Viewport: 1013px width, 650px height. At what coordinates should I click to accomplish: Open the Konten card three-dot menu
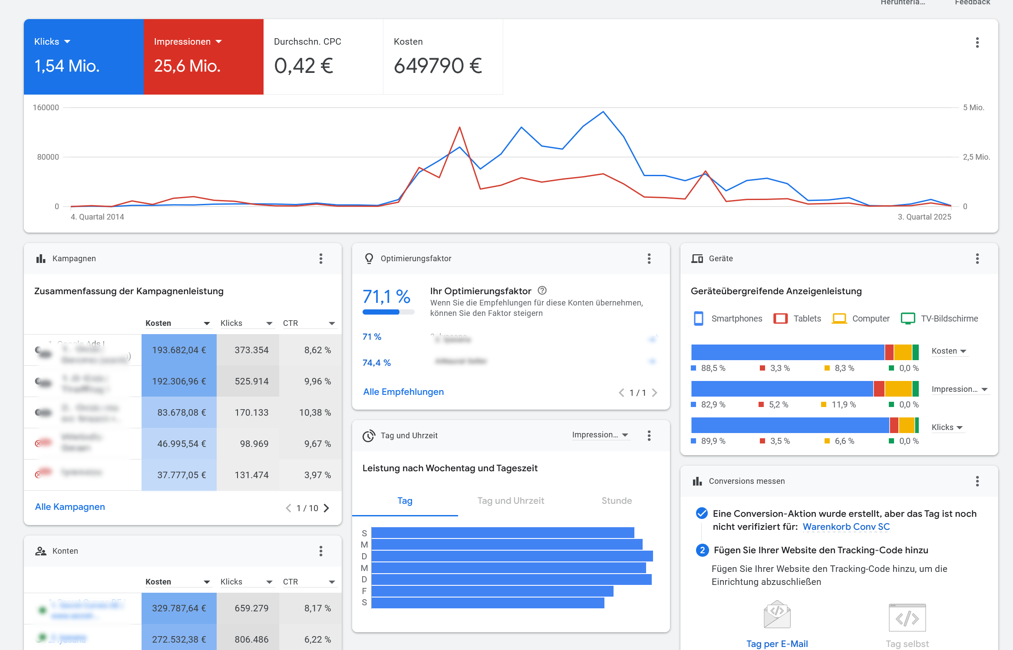(321, 551)
